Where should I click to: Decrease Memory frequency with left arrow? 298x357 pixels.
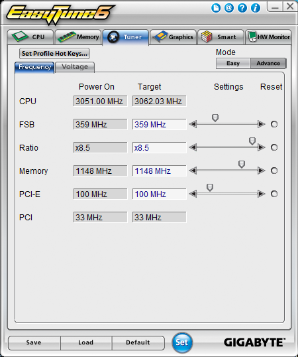(x=193, y=171)
